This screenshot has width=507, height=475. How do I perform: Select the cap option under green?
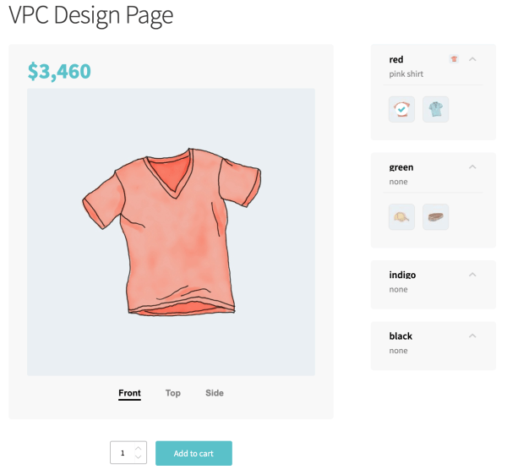point(401,217)
